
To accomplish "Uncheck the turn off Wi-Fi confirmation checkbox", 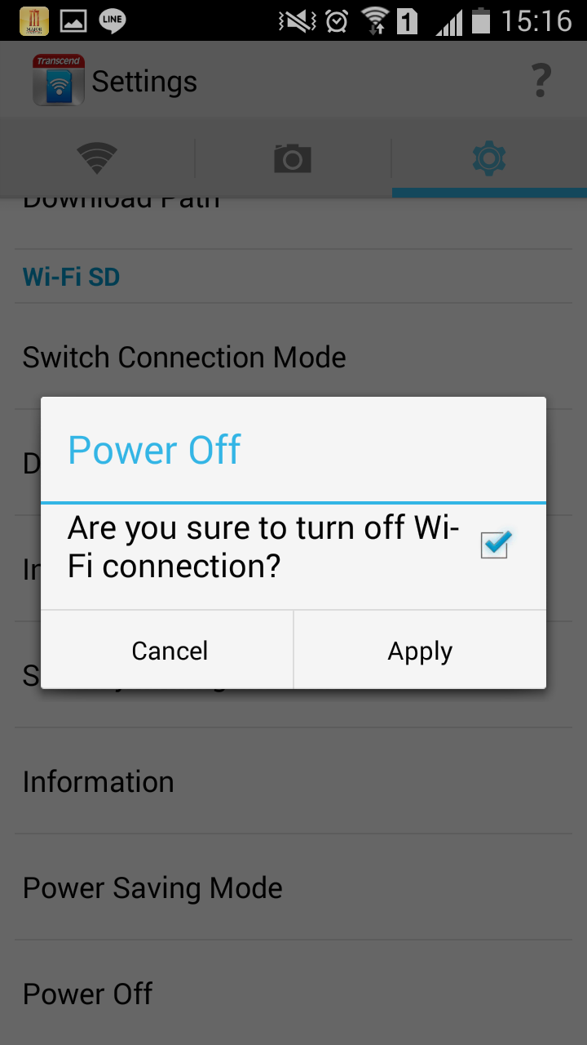I will pyautogui.click(x=495, y=545).
